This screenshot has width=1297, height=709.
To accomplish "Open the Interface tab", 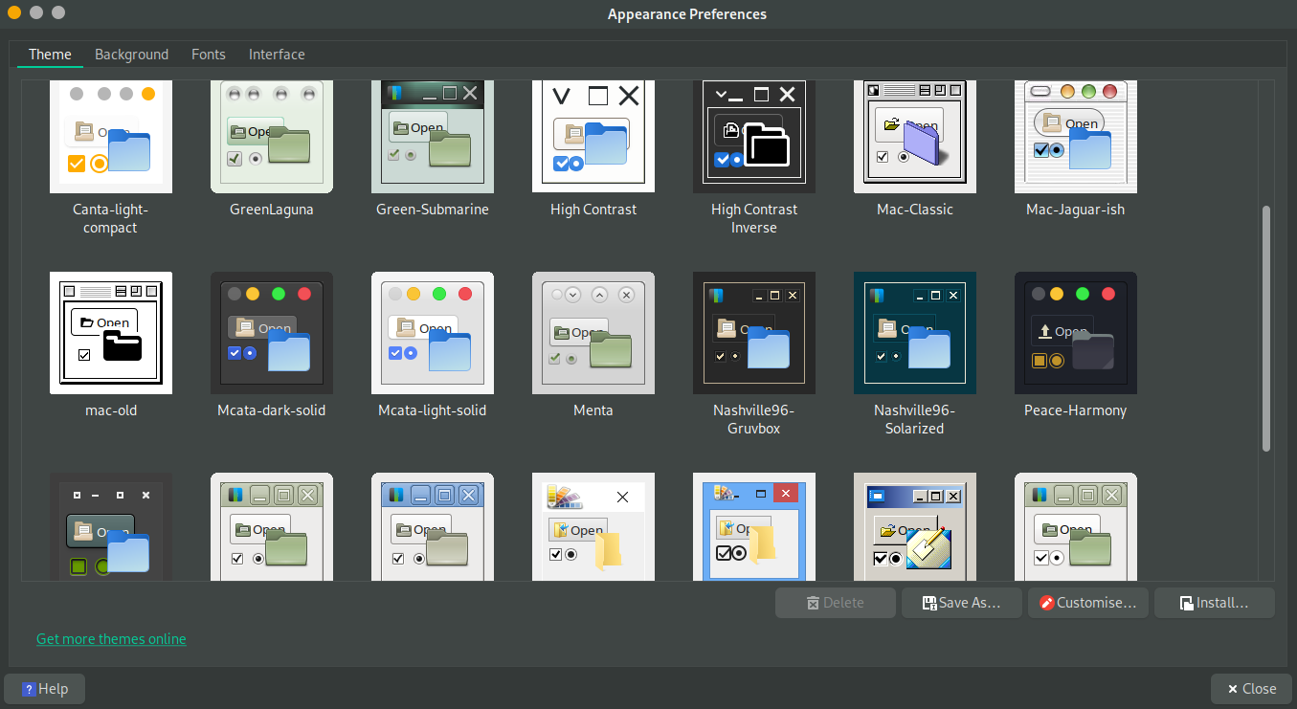I will (x=277, y=55).
